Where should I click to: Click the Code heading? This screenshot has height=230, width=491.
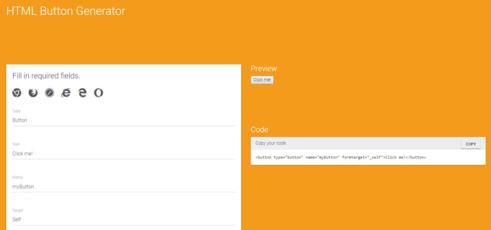tap(259, 129)
